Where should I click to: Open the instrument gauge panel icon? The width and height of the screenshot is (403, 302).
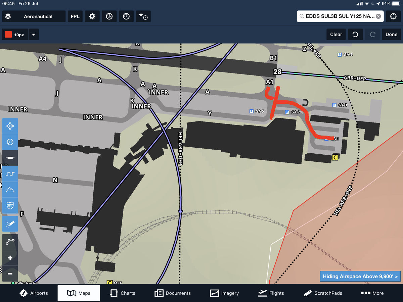click(126, 16)
